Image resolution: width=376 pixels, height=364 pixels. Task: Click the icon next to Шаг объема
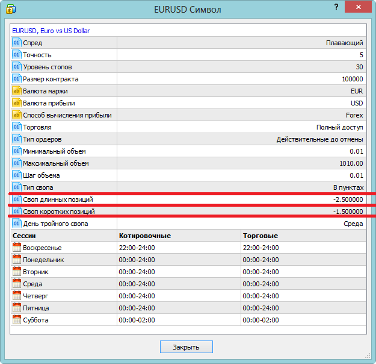click(x=17, y=175)
